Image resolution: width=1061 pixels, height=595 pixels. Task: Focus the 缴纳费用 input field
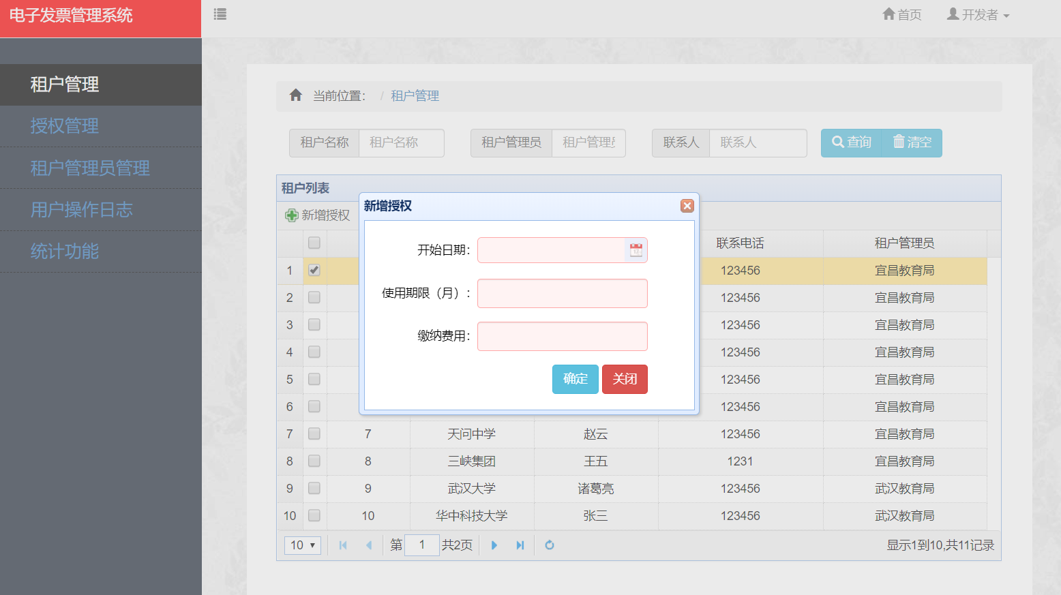click(x=563, y=336)
